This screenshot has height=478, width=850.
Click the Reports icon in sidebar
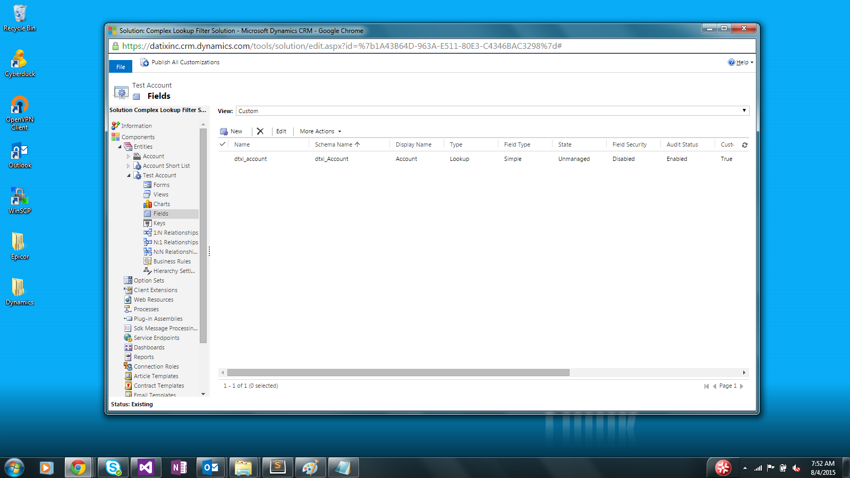point(128,357)
